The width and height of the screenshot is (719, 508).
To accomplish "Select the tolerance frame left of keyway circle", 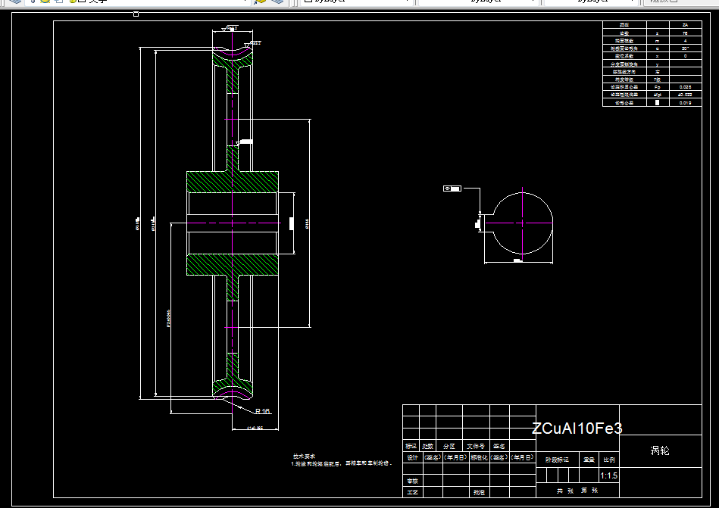I will coord(452,189).
